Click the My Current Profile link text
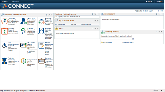 [31, 43]
